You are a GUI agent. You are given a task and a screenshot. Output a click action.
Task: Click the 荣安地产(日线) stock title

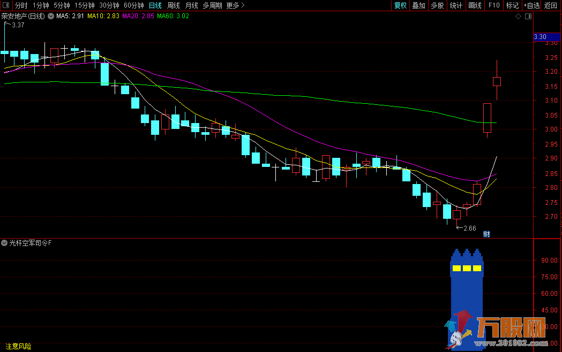[x=23, y=16]
